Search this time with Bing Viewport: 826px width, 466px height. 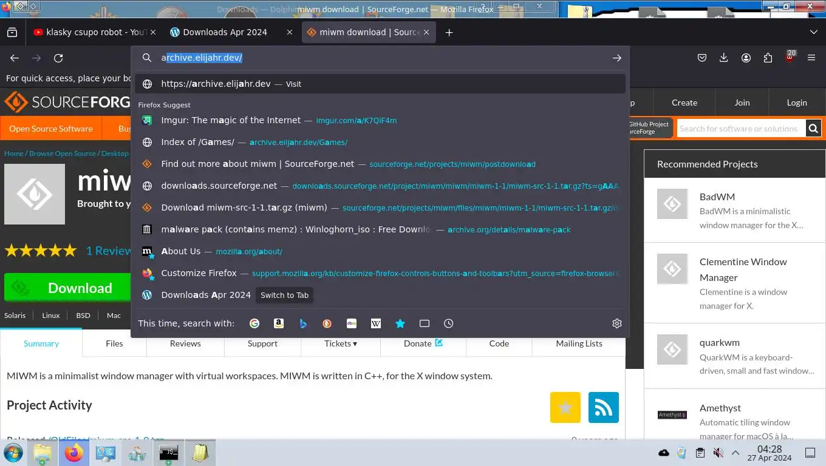(303, 323)
